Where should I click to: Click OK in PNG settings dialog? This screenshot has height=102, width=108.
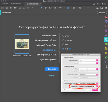95,90
